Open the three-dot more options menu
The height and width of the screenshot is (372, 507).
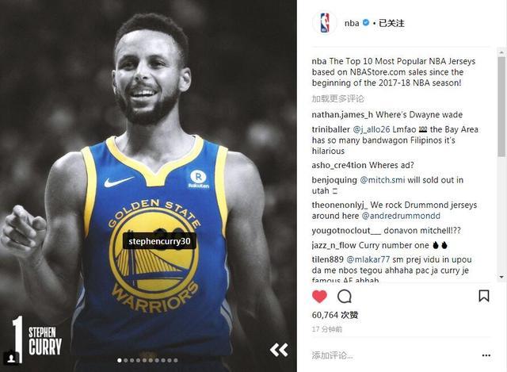[x=486, y=355]
